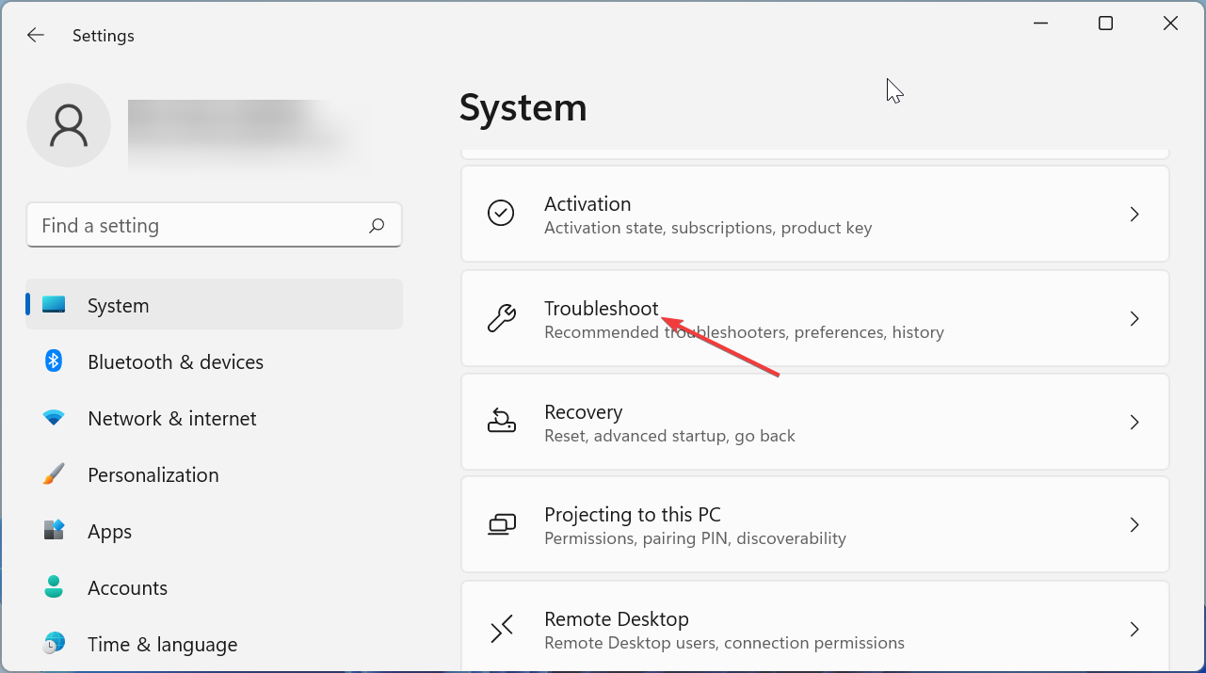1206x673 pixels.
Task: Click the Remote Desktop icon
Action: point(502,628)
